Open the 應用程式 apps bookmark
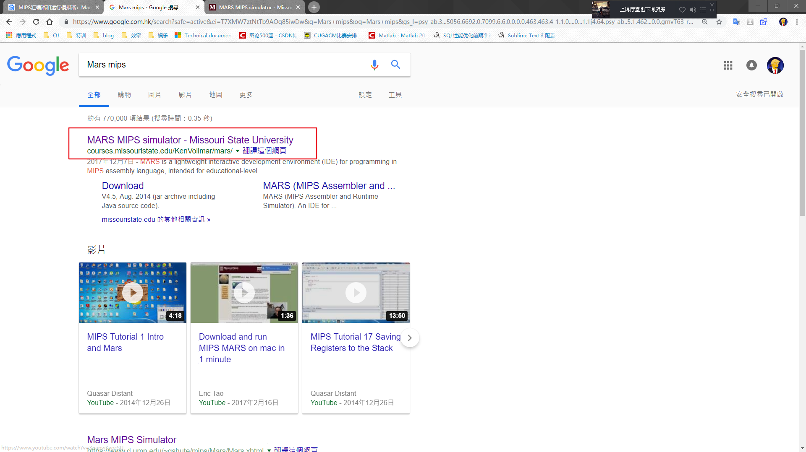This screenshot has width=806, height=452. click(x=21, y=36)
